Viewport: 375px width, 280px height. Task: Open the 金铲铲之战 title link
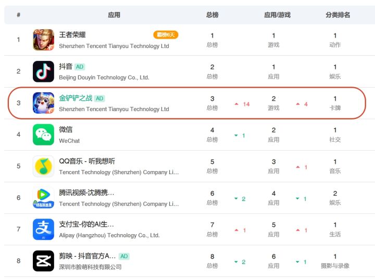(76, 98)
